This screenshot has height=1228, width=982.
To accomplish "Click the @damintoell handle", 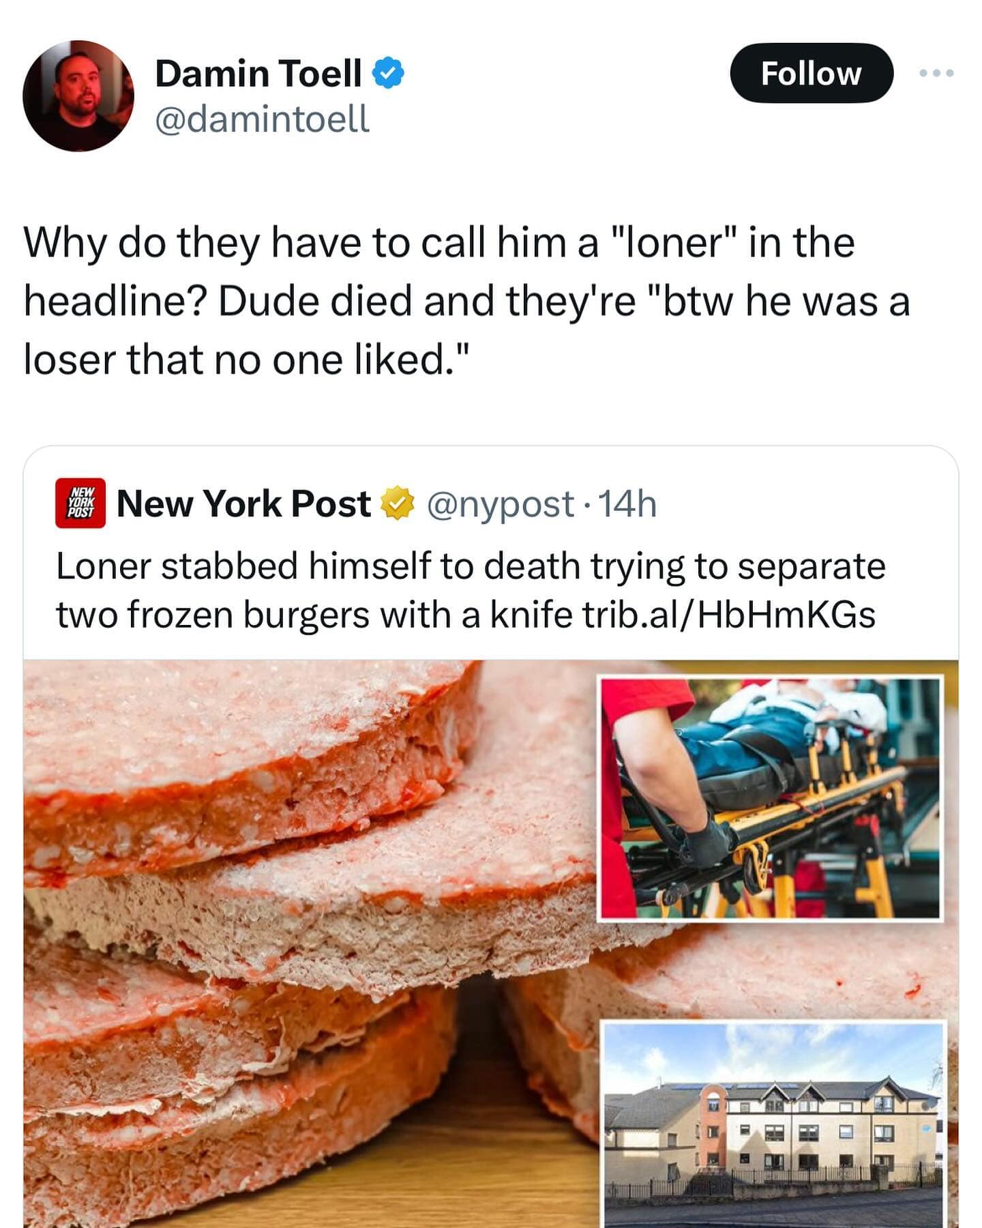I will (x=263, y=119).
